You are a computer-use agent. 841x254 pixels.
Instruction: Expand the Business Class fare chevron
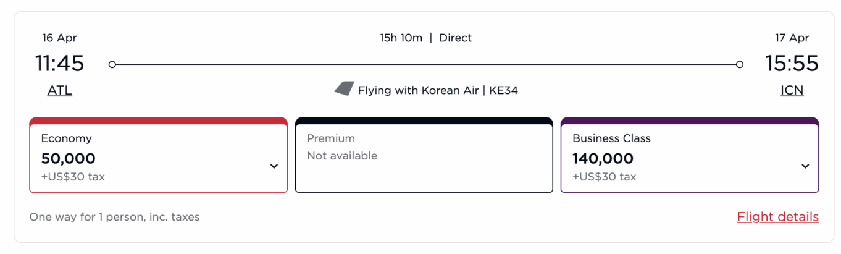[x=805, y=166]
